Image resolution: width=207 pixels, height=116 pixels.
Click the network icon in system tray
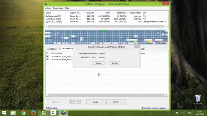pyautogui.click(x=180, y=113)
